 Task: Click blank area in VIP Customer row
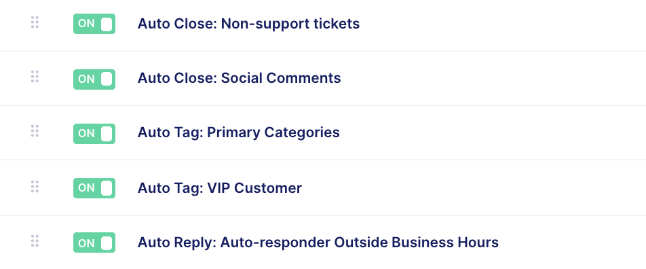(474, 188)
